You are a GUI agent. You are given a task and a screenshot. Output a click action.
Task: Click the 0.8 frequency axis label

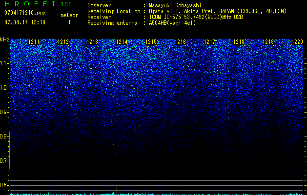4,136
